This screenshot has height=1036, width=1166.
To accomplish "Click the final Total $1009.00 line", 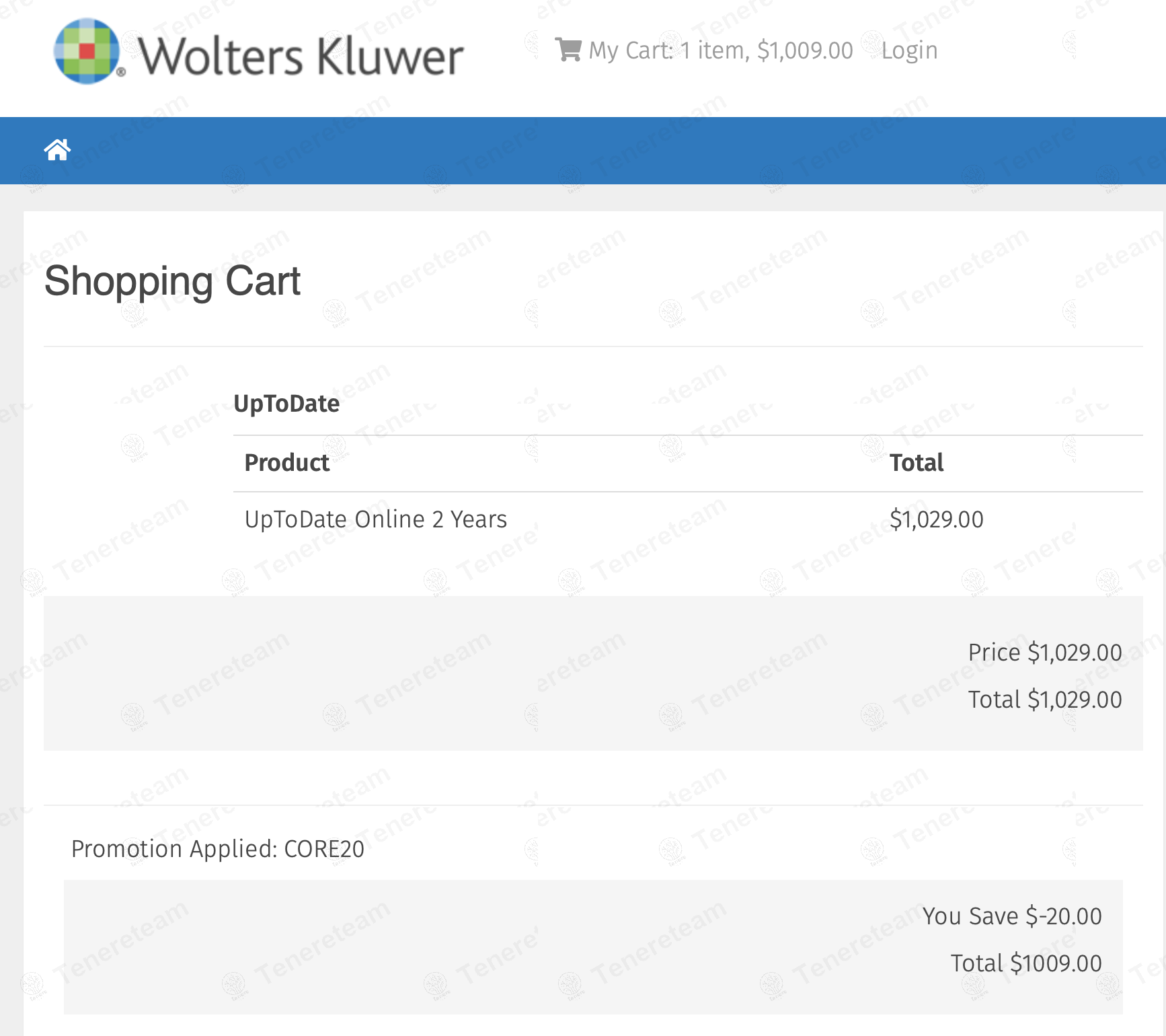I will click(x=1025, y=963).
